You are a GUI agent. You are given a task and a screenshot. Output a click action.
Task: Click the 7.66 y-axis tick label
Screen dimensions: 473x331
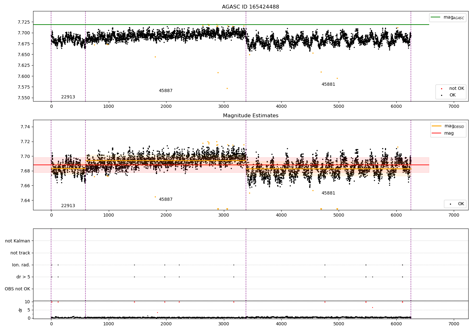(x=25, y=186)
